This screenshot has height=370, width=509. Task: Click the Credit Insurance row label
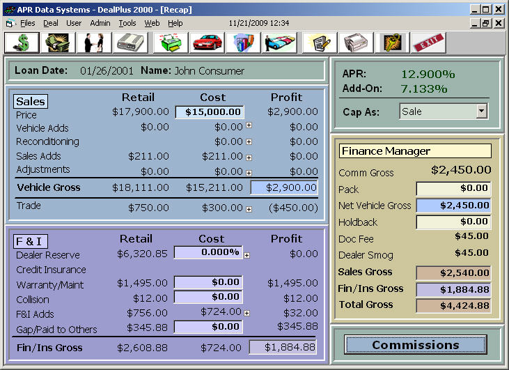tap(51, 270)
